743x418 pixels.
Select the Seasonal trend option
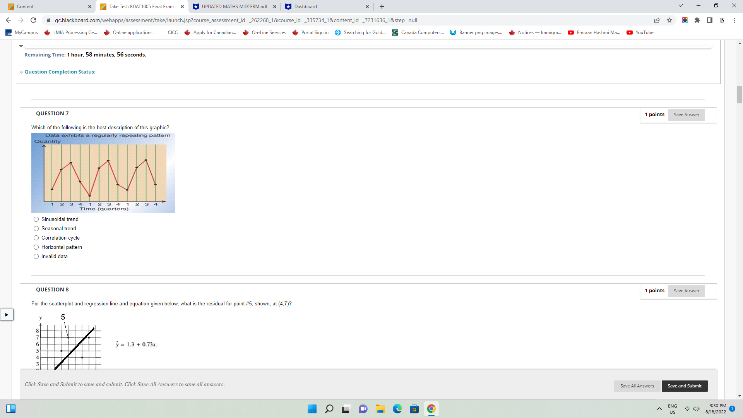click(36, 229)
